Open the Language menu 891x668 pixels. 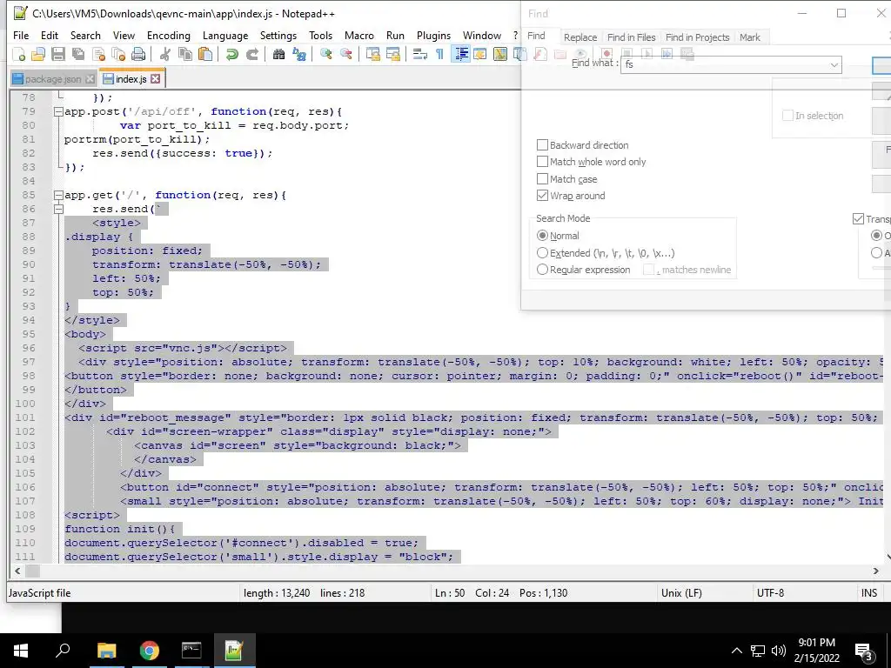[225, 35]
